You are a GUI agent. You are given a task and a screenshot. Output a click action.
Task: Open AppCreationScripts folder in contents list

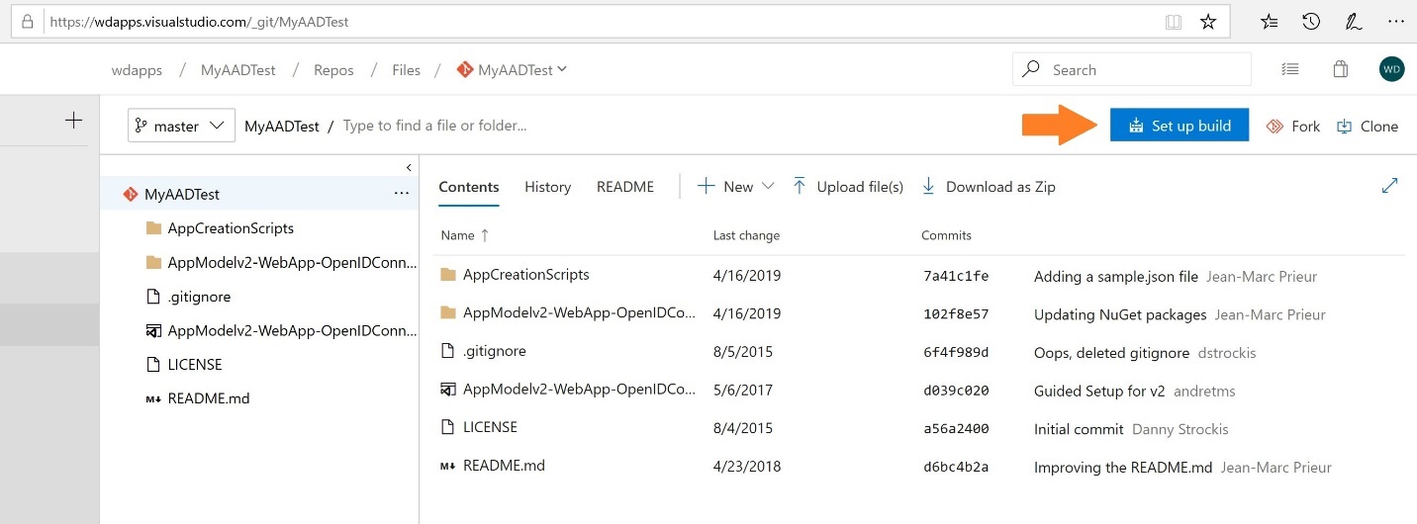[x=526, y=275]
